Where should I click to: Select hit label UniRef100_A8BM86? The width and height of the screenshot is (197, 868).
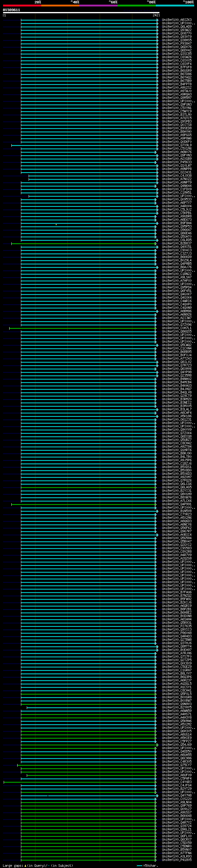(177, 311)
